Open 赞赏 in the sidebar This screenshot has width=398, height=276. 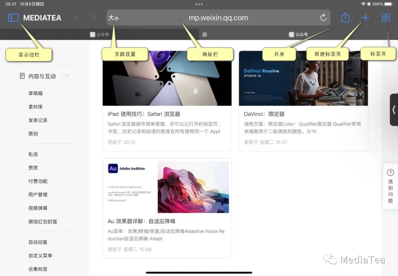(33, 167)
